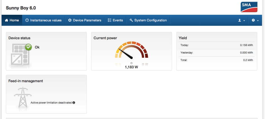
Task: Click the house icon beside Home
Action: click(6, 20)
